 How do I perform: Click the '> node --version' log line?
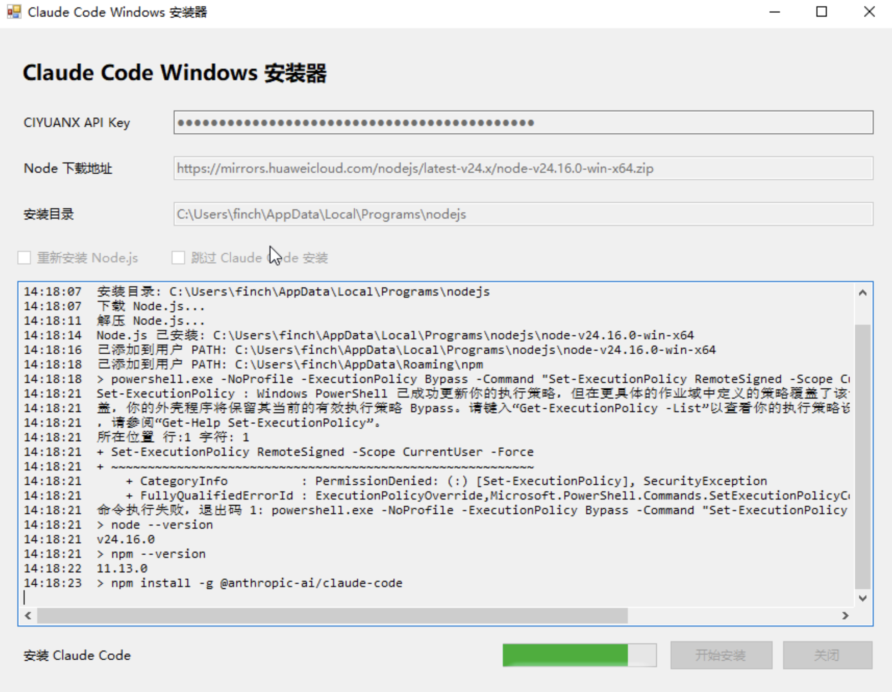click(118, 525)
